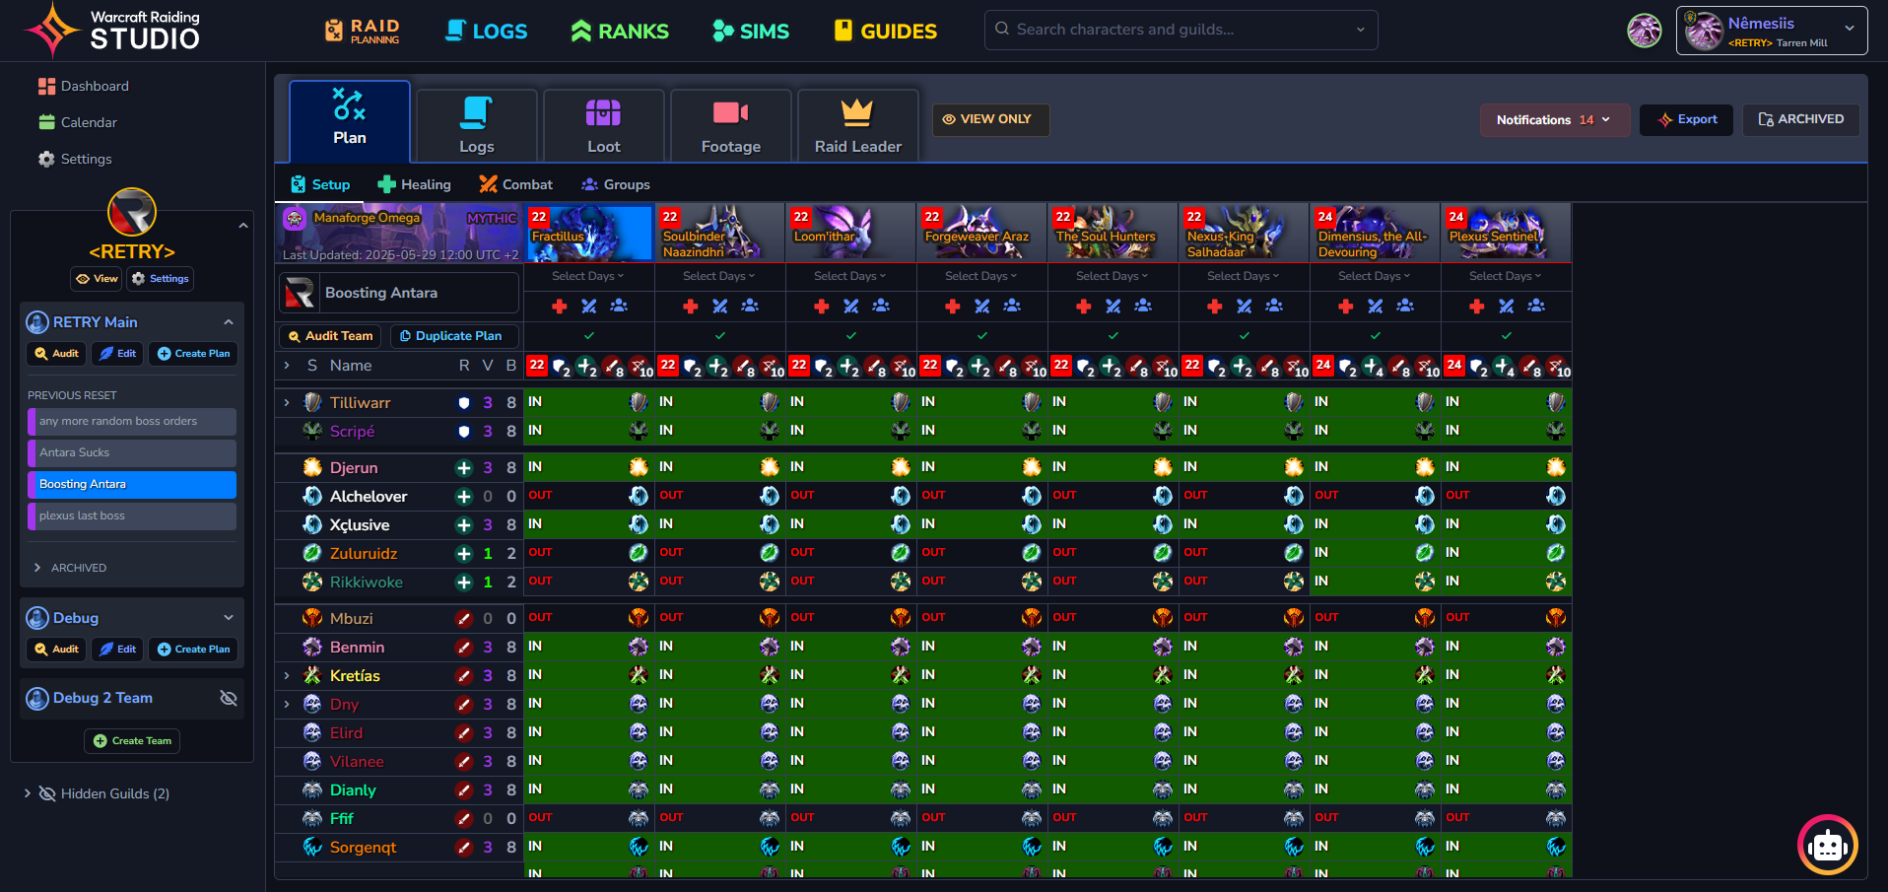Toggle Alchelover status for Fractillus

587,496
